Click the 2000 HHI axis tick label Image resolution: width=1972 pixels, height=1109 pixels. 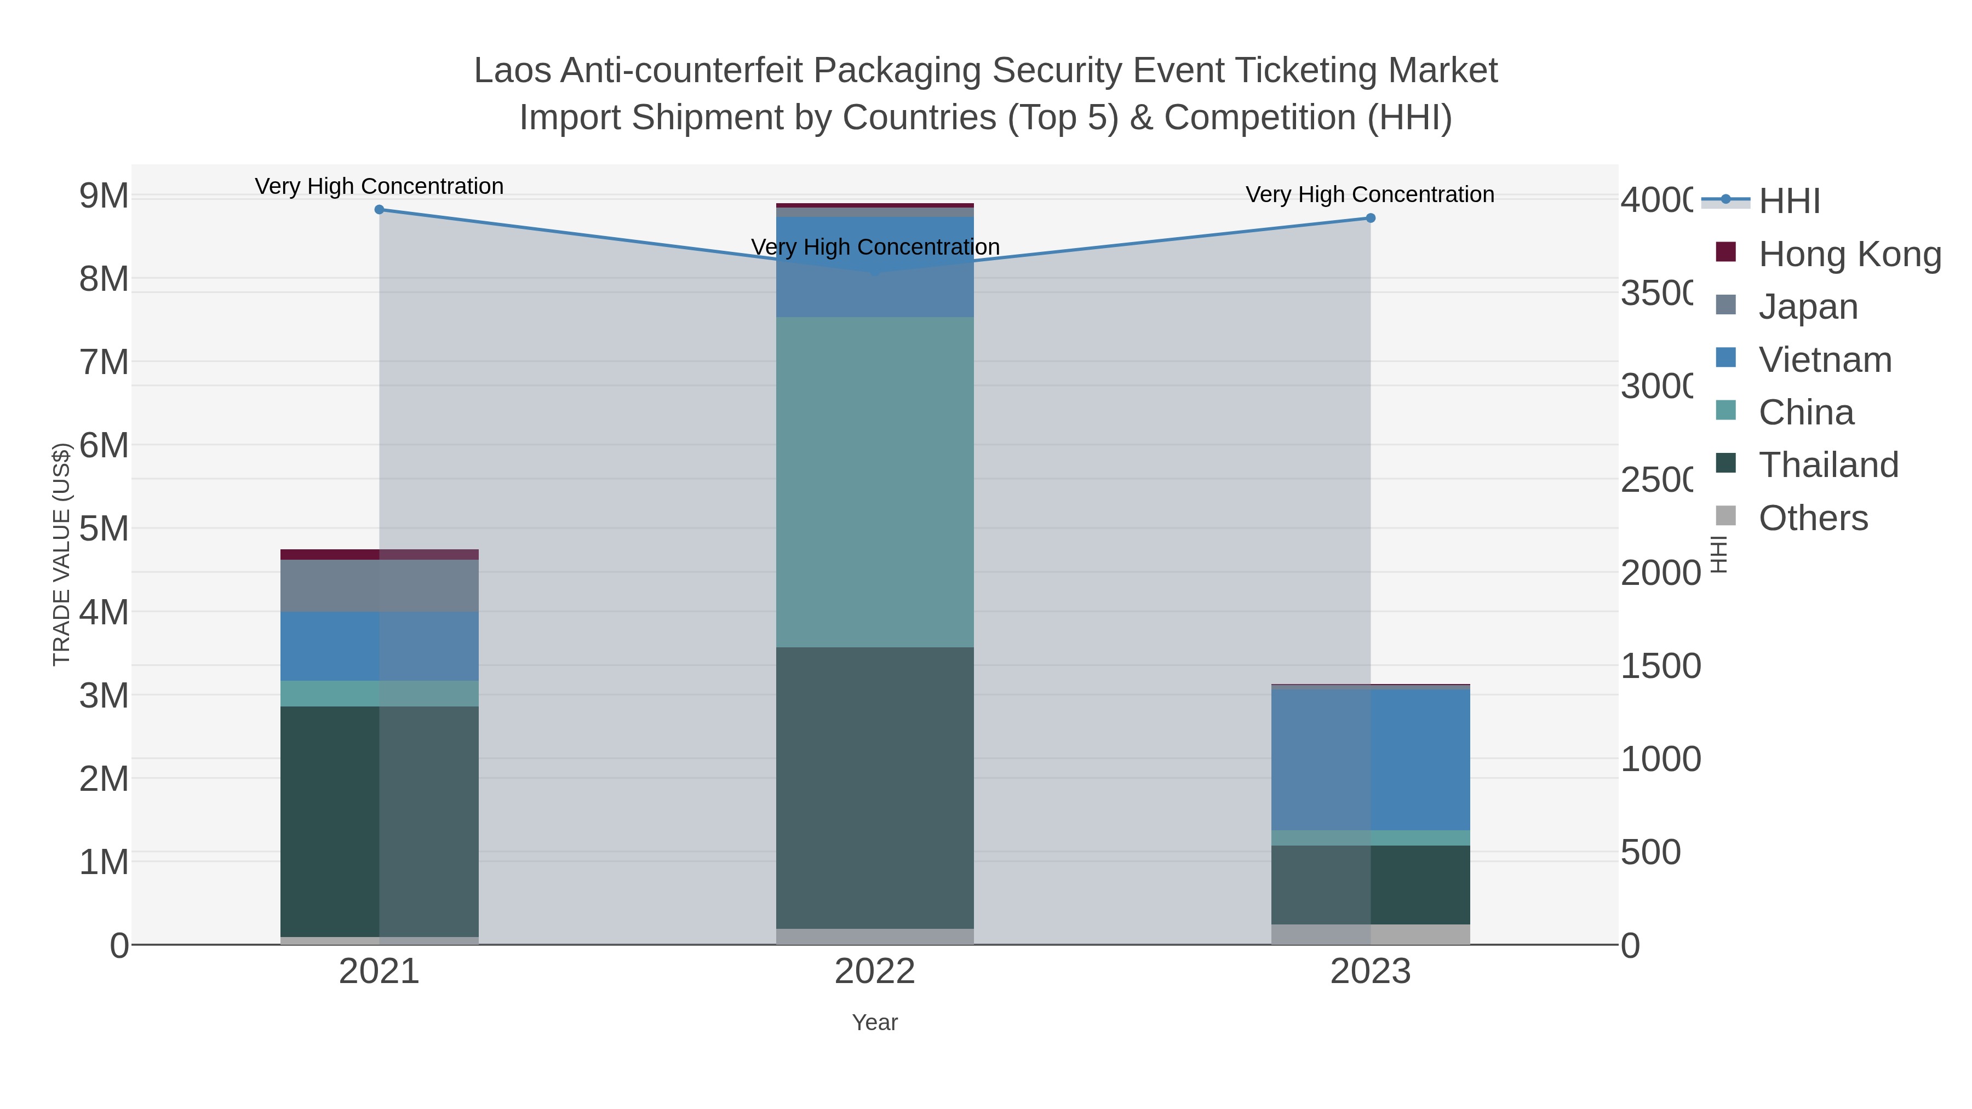tap(1660, 572)
